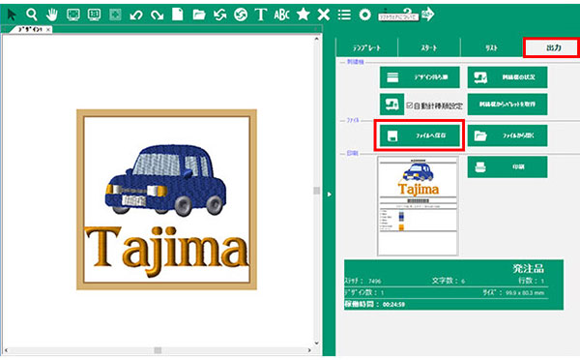
Task: Switch to the テンプレート tab
Action: click(x=366, y=47)
